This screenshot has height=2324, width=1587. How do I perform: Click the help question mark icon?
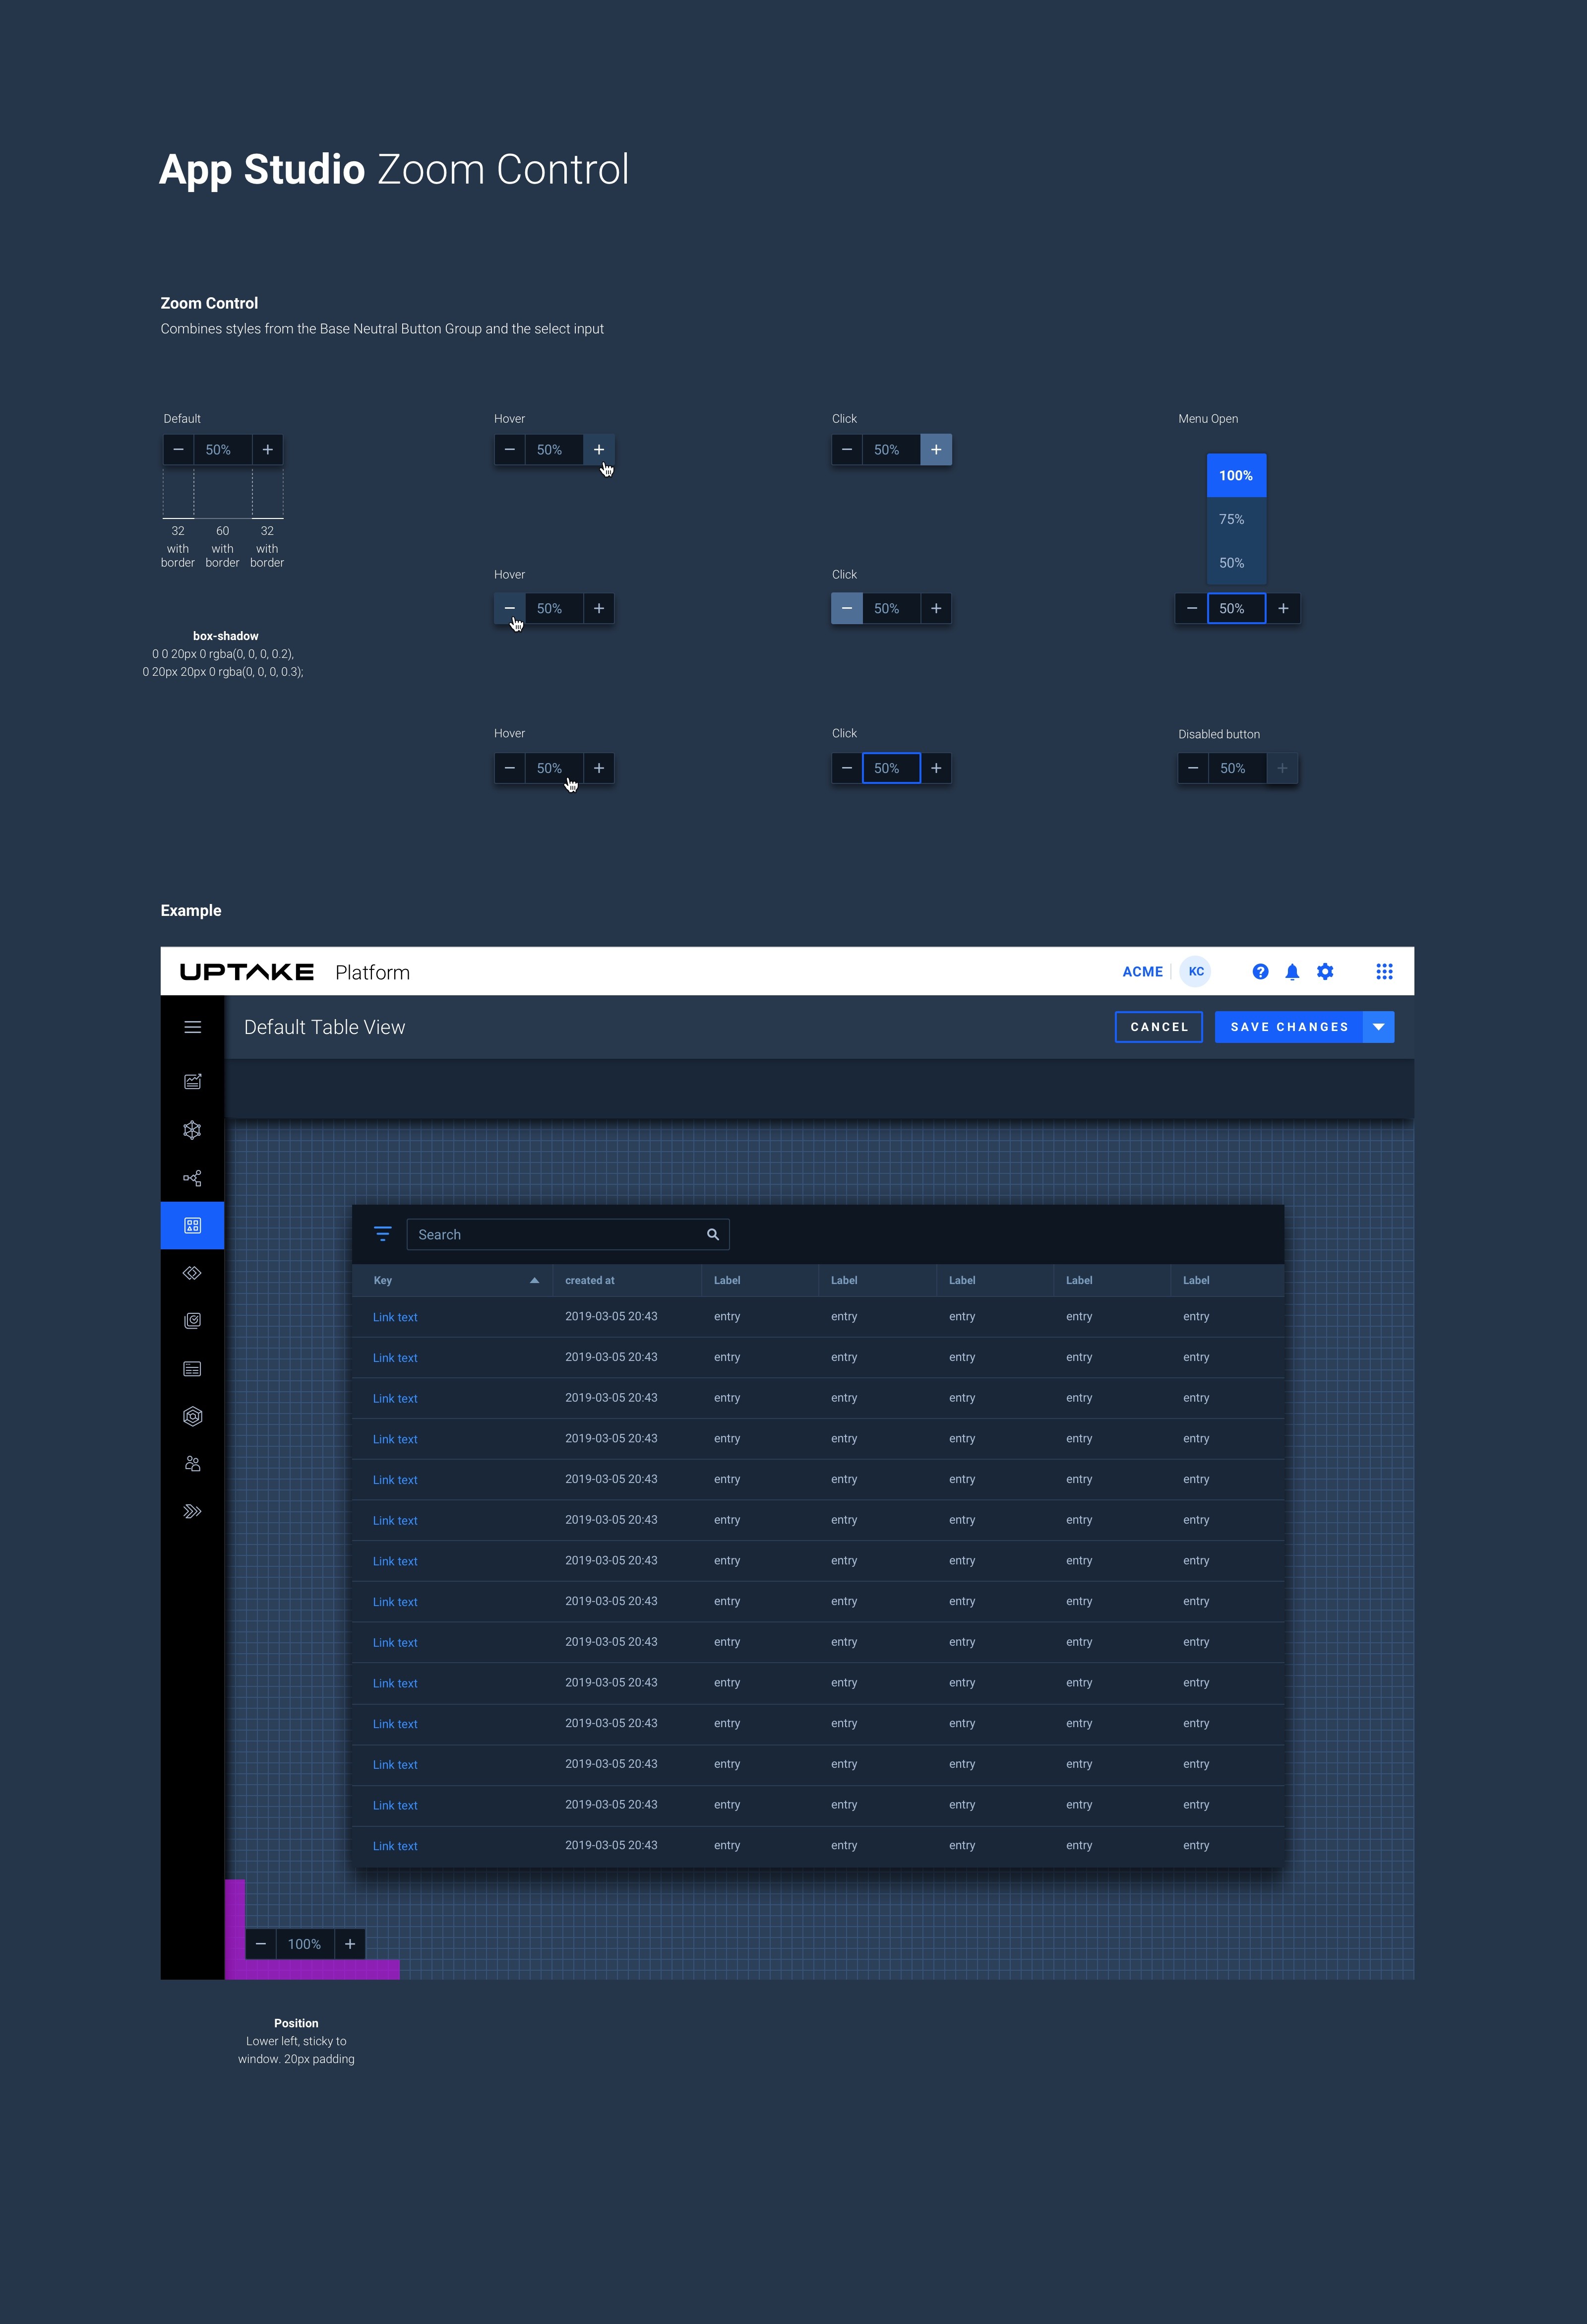pyautogui.click(x=1260, y=972)
